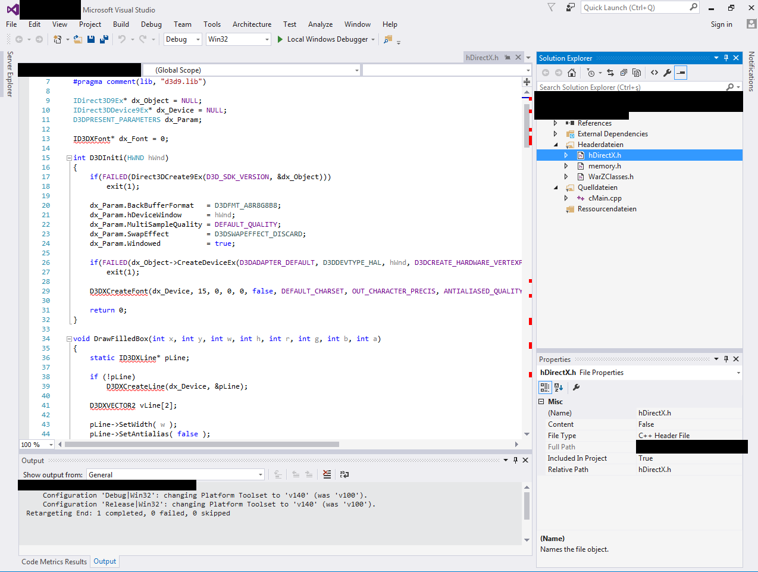Toggle auto-hide pin on Output panel
This screenshot has height=572, width=758.
tap(515, 460)
